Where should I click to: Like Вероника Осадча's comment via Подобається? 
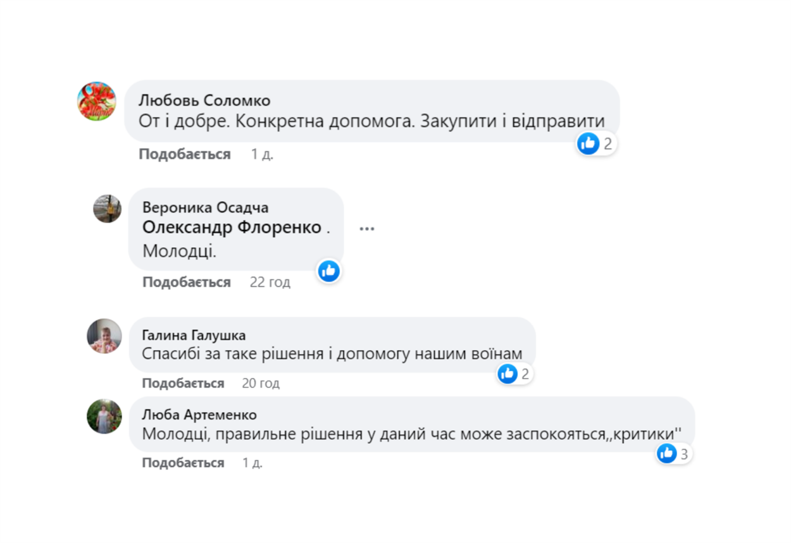[187, 282]
